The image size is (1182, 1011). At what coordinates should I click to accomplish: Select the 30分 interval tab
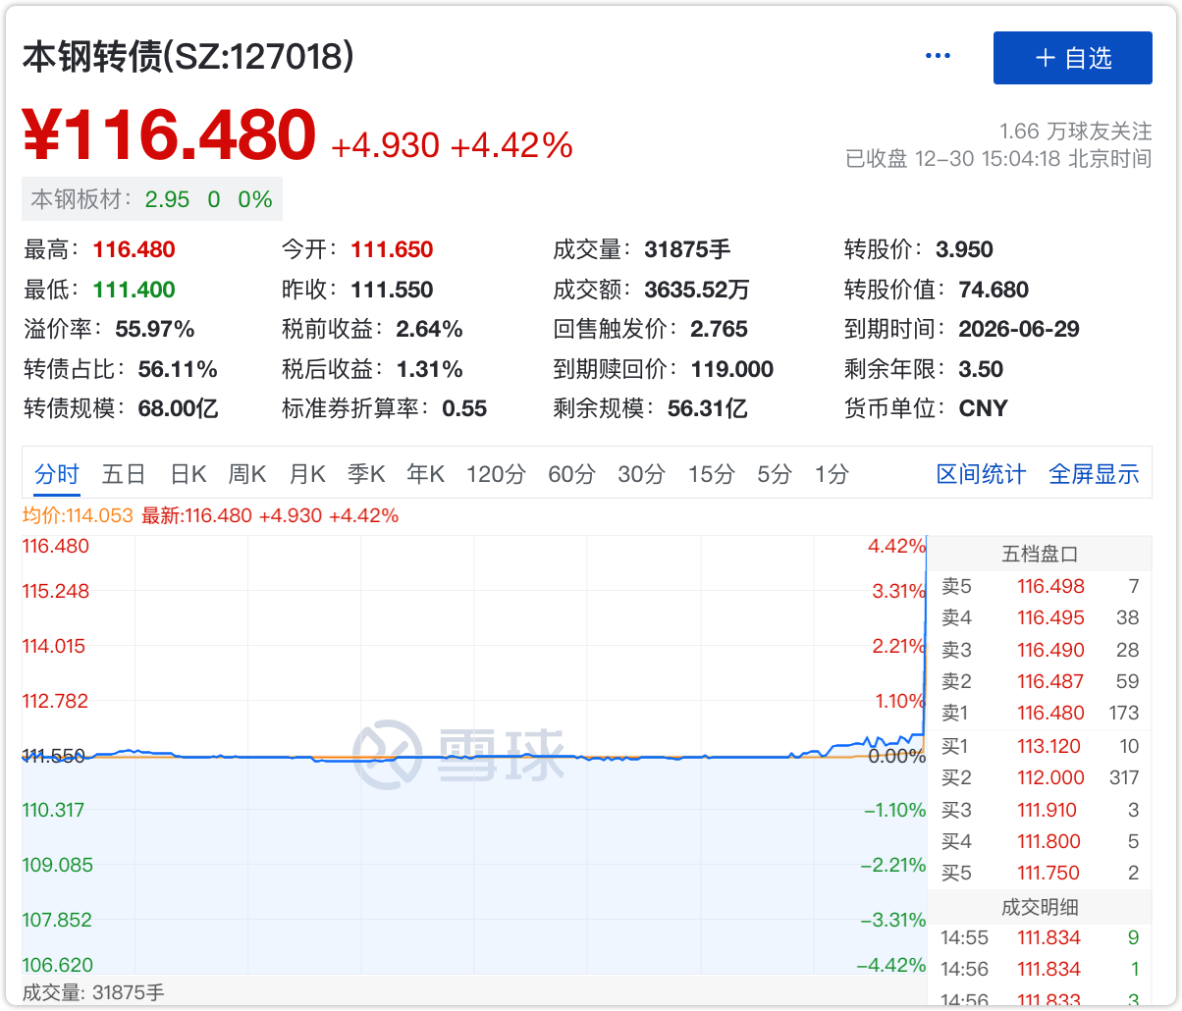click(641, 475)
